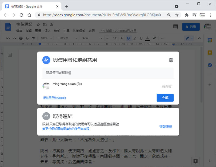Open the document outline icon

[x=10, y=55]
